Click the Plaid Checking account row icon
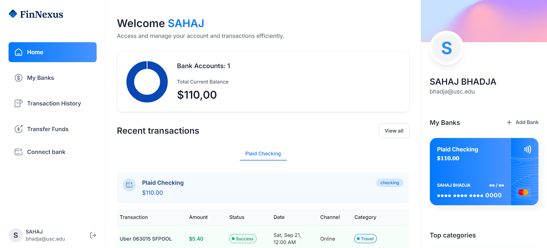The image size is (547, 248). tap(129, 185)
